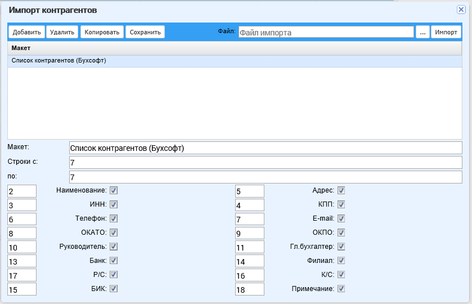
Task: Click the по row input field
Action: 266,177
